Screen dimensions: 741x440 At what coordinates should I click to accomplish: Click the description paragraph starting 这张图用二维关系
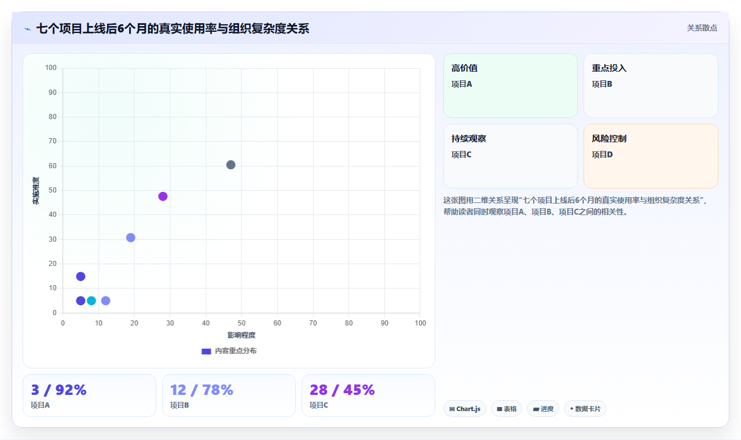click(x=576, y=206)
